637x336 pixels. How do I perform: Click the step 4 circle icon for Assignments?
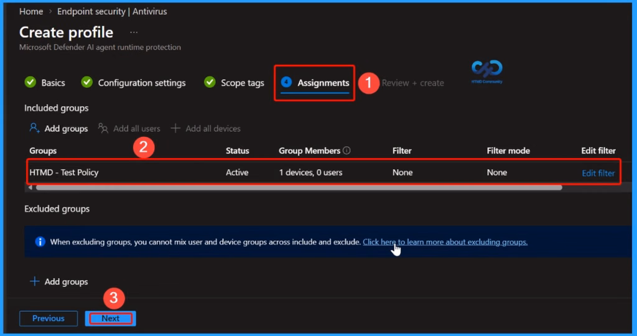click(286, 82)
